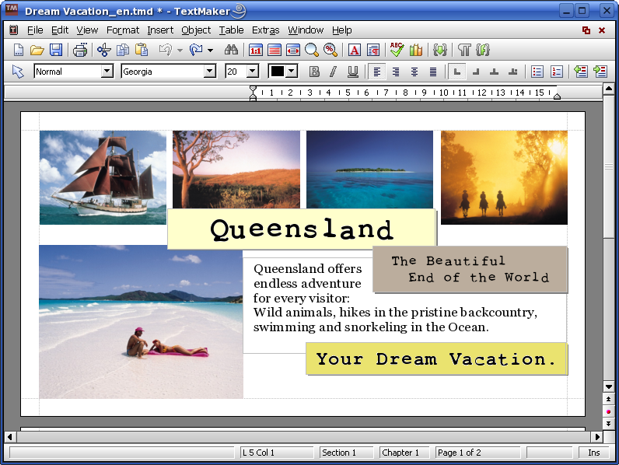Image resolution: width=619 pixels, height=465 pixels.
Task: Create a new document via toolbar icon
Action: tap(18, 50)
